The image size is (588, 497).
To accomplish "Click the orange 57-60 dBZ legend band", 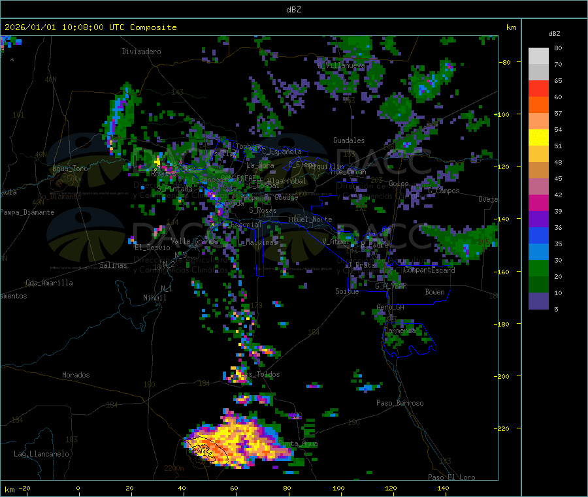I will [x=538, y=105].
